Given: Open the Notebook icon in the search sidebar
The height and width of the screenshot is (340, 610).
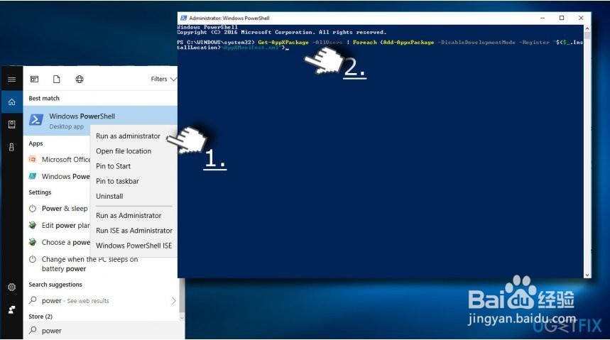Looking at the screenshot, I should click(11, 124).
